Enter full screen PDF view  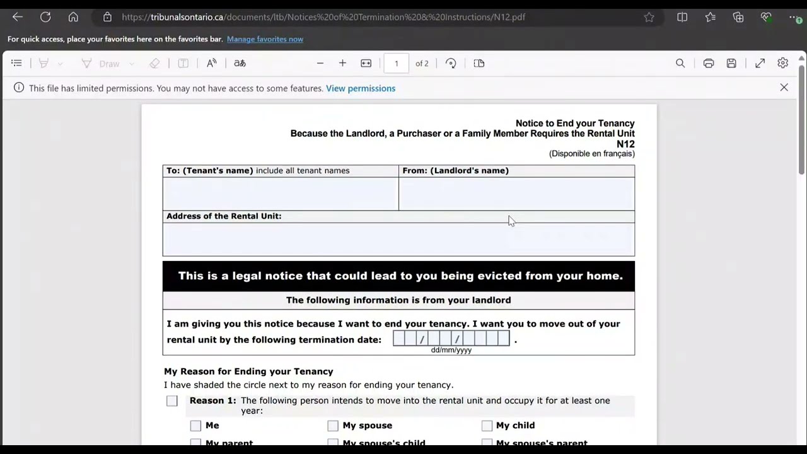760,63
